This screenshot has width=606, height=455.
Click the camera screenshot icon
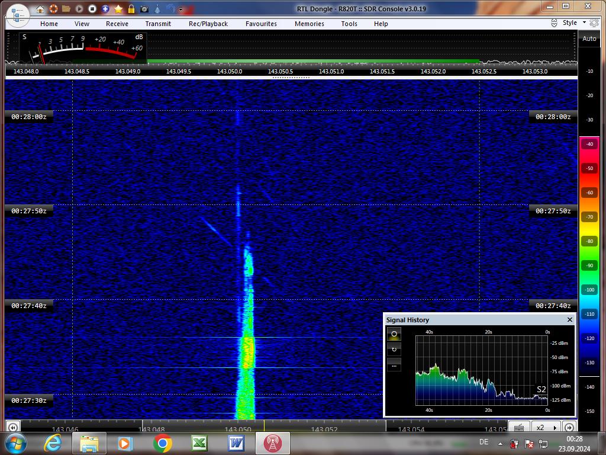point(144,8)
